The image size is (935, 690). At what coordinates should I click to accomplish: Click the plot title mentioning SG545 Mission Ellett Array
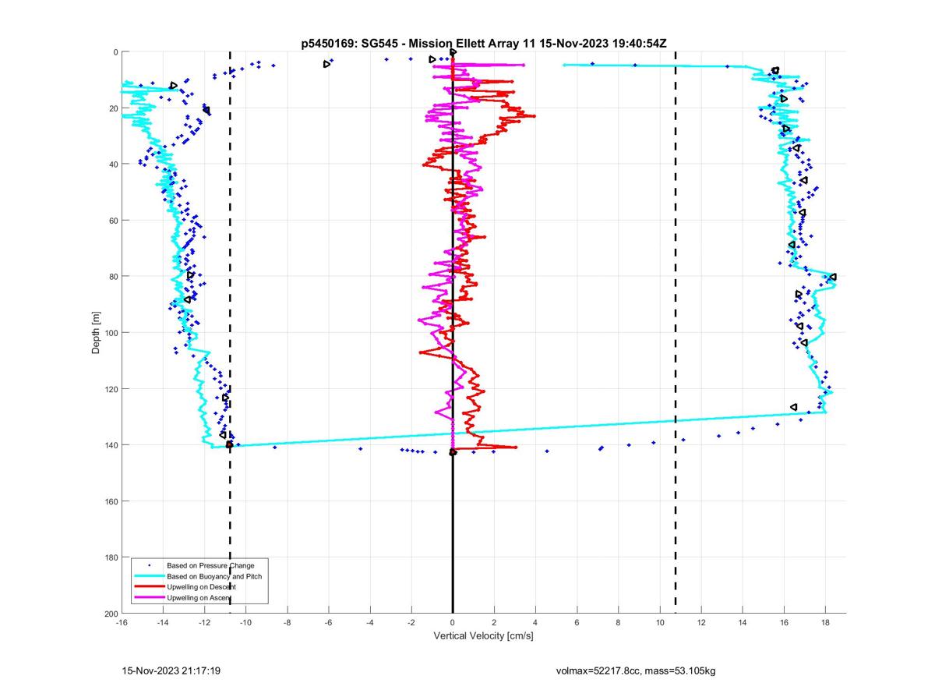[483, 44]
